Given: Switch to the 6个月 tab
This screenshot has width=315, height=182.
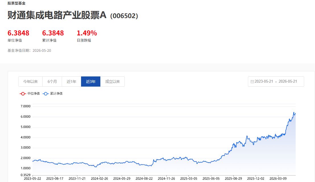Looking at the screenshot, I should coord(52,82).
